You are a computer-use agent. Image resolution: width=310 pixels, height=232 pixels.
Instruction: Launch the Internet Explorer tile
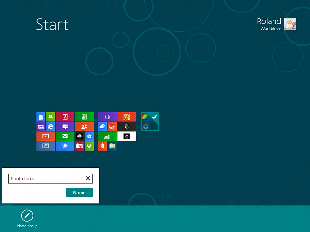(x=51, y=127)
